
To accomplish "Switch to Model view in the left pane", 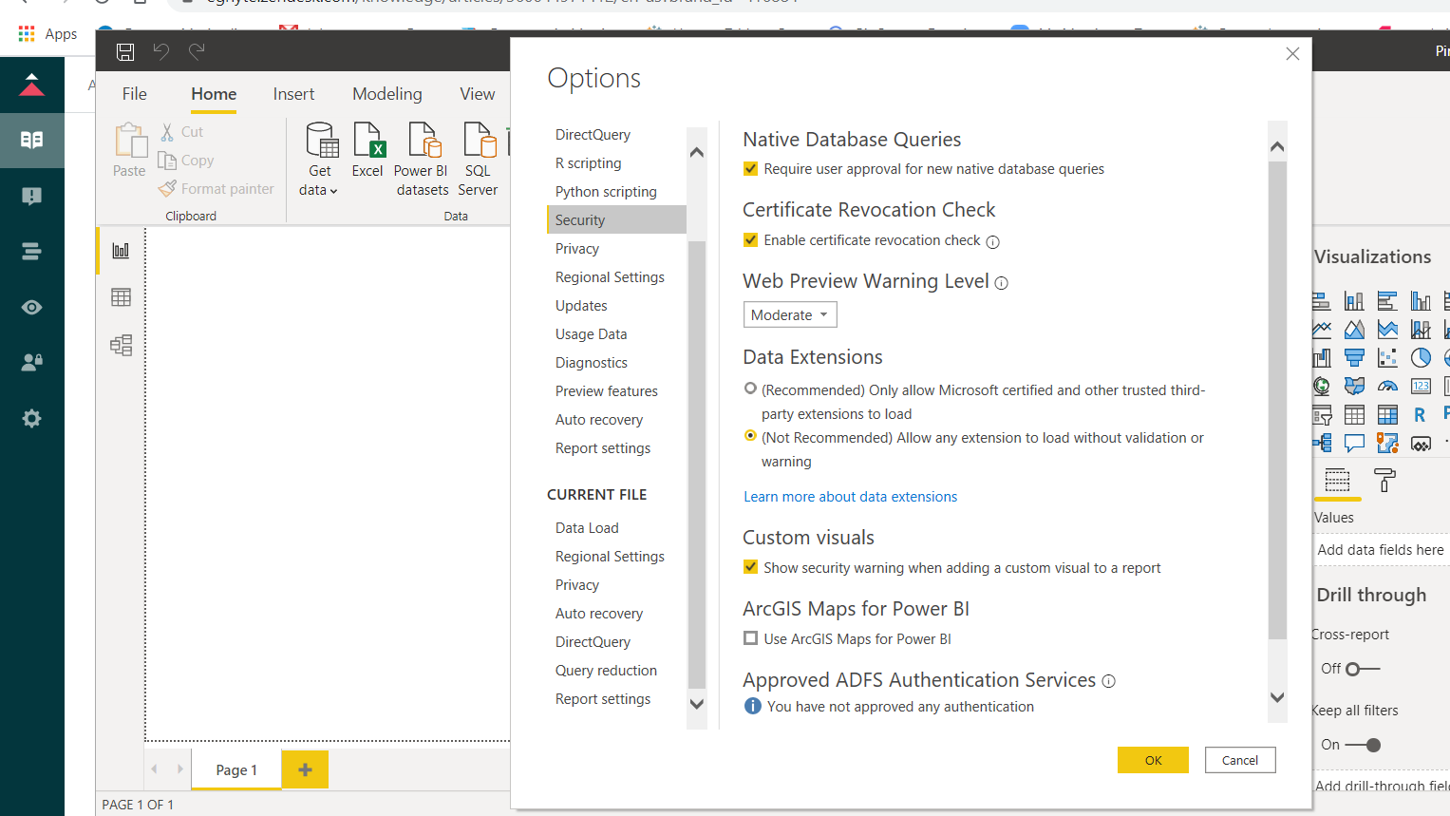I will pyautogui.click(x=120, y=346).
